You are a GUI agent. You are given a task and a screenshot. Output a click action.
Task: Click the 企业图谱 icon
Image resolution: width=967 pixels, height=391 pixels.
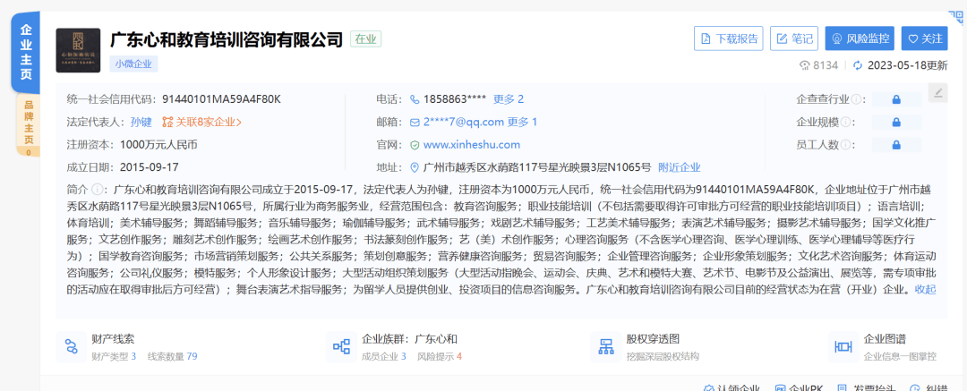coord(843,346)
